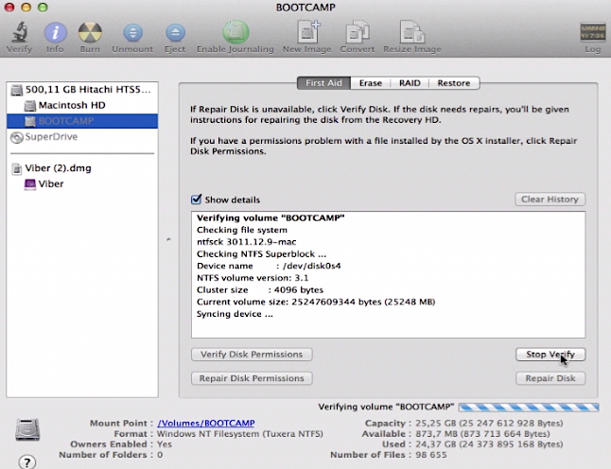
Task: Click the Verify Disk Permissions button
Action: point(252,355)
